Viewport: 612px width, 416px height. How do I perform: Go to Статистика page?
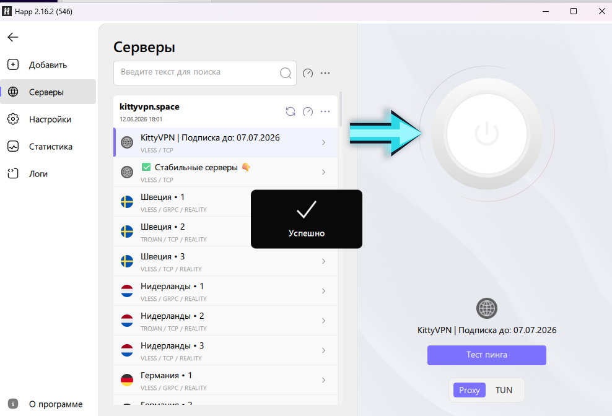tap(48, 147)
